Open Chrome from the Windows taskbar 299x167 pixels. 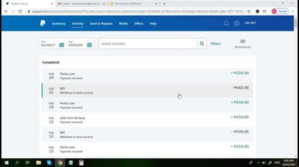click(60, 162)
